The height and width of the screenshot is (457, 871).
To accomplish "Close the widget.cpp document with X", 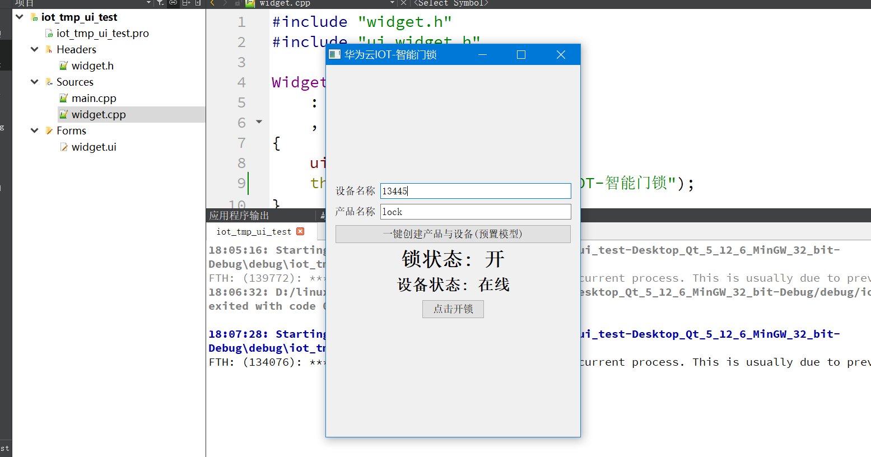I will tap(403, 3).
